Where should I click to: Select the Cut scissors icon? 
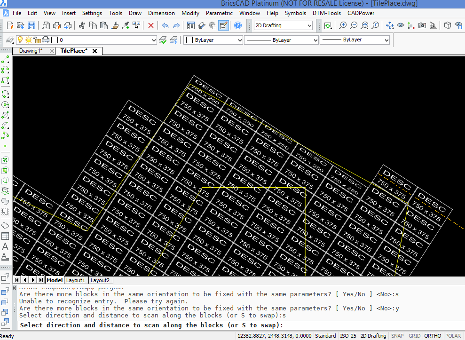click(x=82, y=25)
